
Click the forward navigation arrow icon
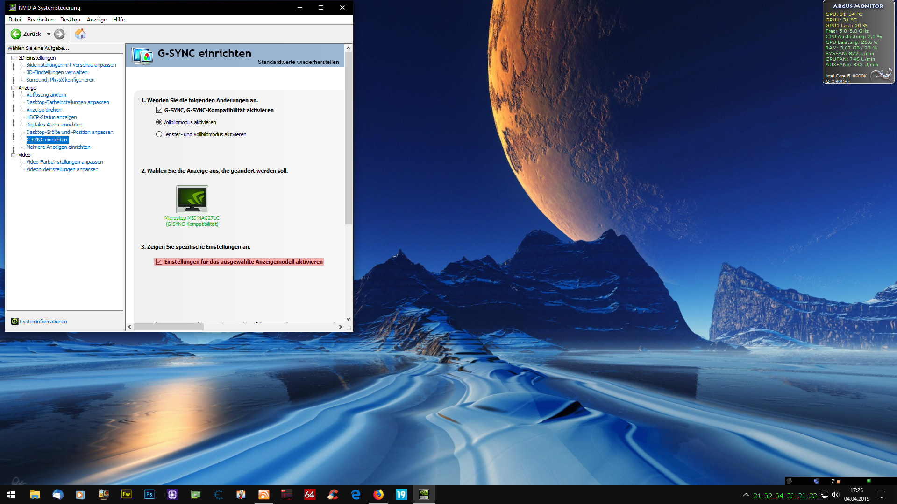(x=59, y=34)
